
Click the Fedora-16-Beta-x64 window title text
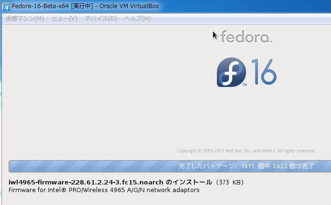pos(40,6)
